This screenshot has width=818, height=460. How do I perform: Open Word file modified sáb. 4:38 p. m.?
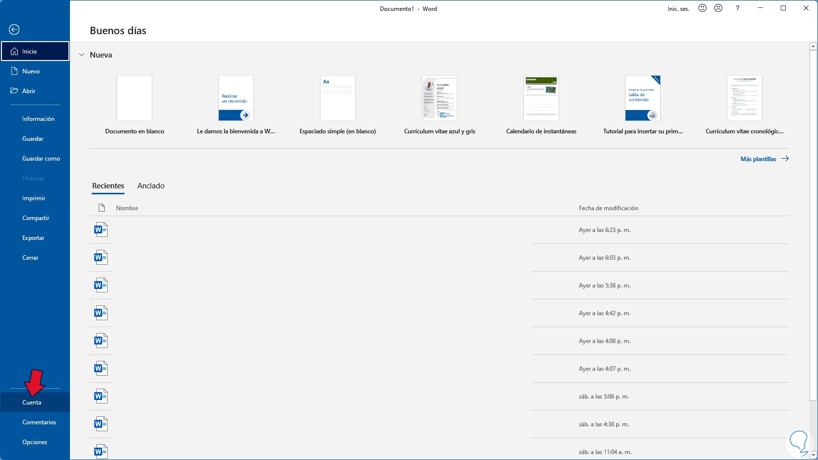pyautogui.click(x=440, y=424)
